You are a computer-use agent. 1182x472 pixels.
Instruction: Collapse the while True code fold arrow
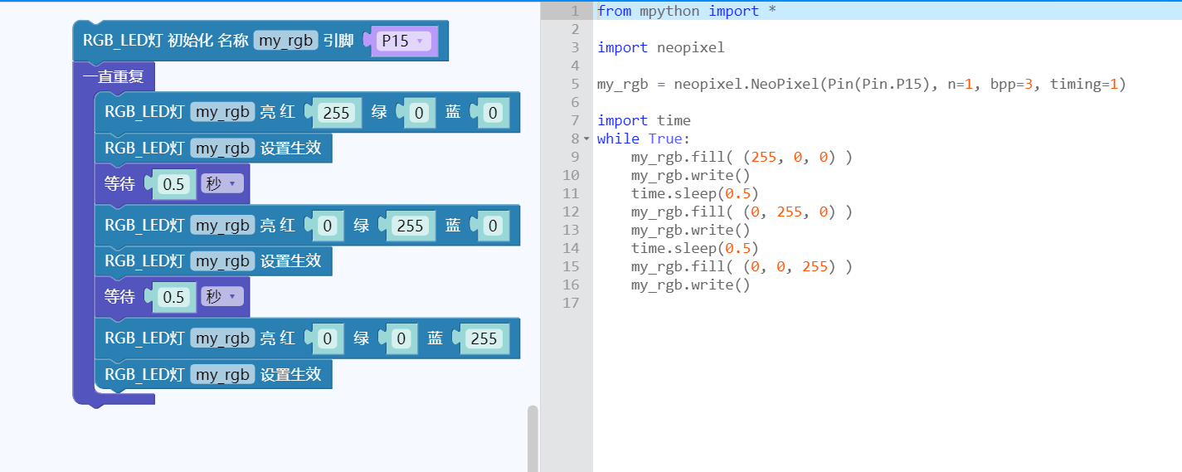point(587,139)
